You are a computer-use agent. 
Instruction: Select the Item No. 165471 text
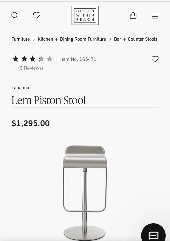point(78,59)
